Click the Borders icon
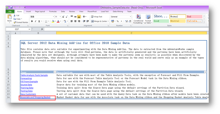This screenshot has height=114, width=220. pyautogui.click(x=46, y=21)
